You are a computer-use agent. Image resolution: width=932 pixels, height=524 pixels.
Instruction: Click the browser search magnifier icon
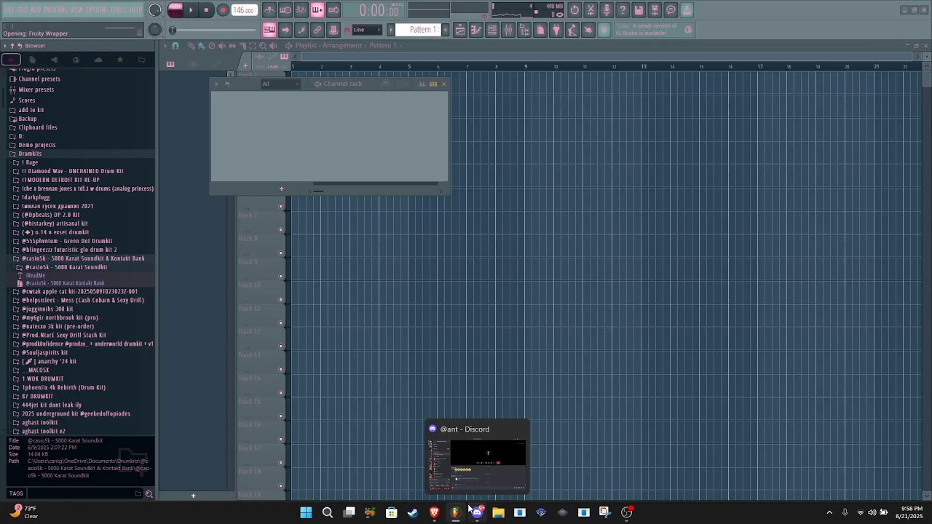[149, 493]
